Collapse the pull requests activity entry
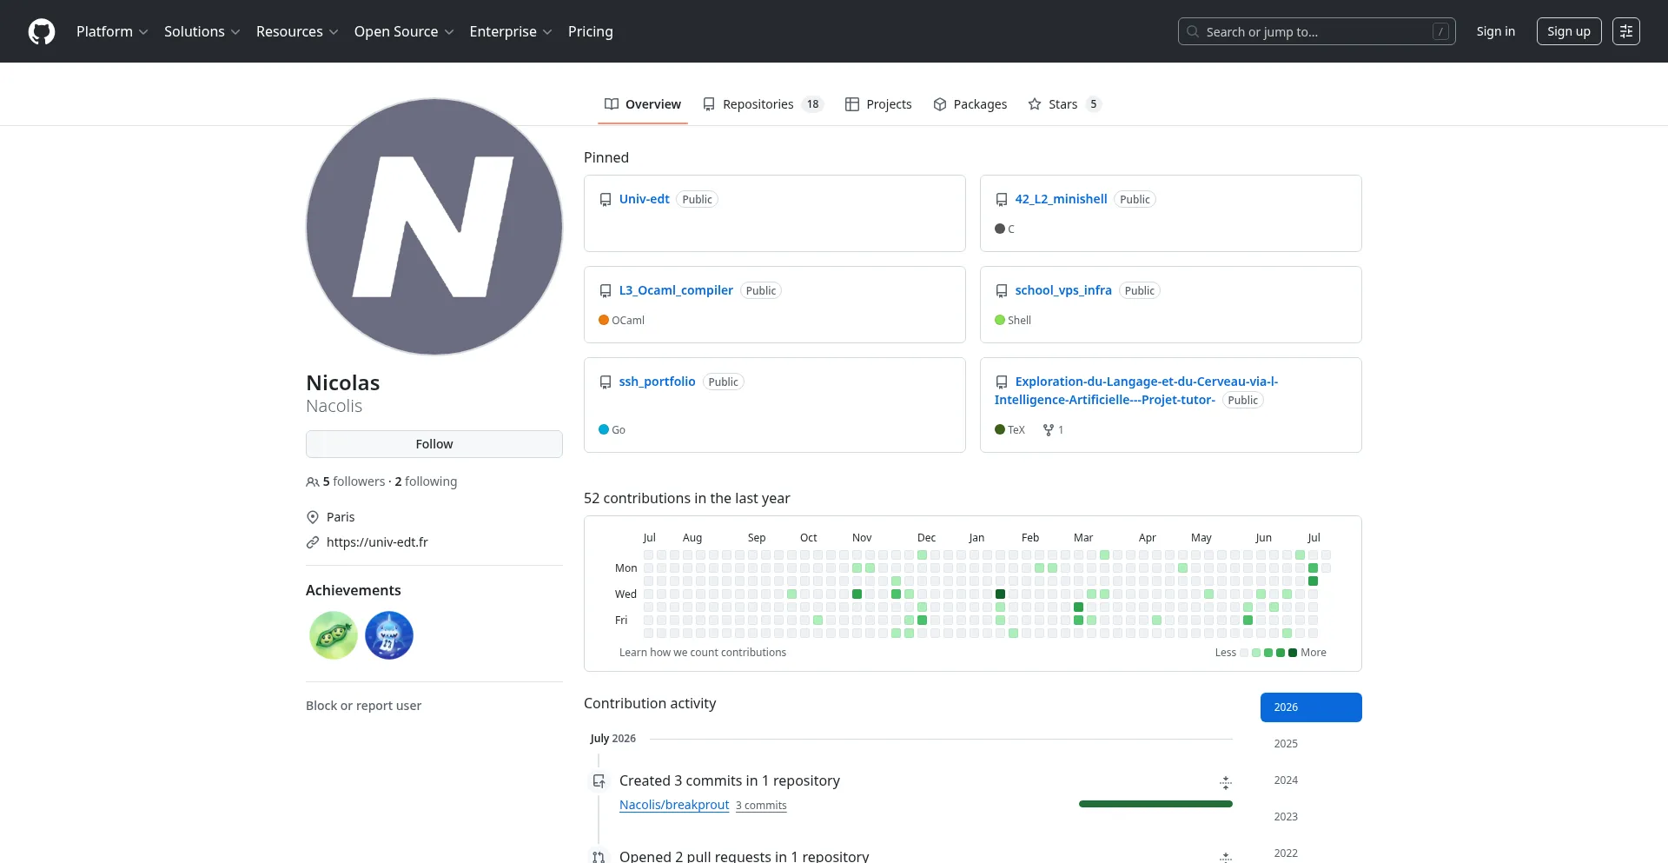This screenshot has width=1668, height=863. pyautogui.click(x=1225, y=857)
